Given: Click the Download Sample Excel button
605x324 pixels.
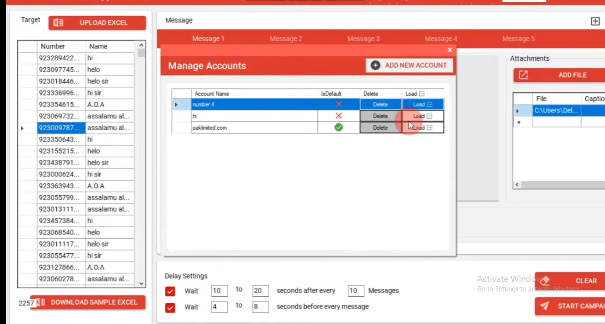Looking at the screenshot, I should pos(88,302).
